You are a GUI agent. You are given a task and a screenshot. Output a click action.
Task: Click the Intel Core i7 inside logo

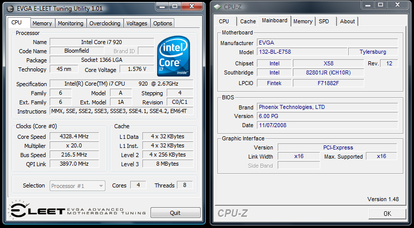click(x=173, y=56)
